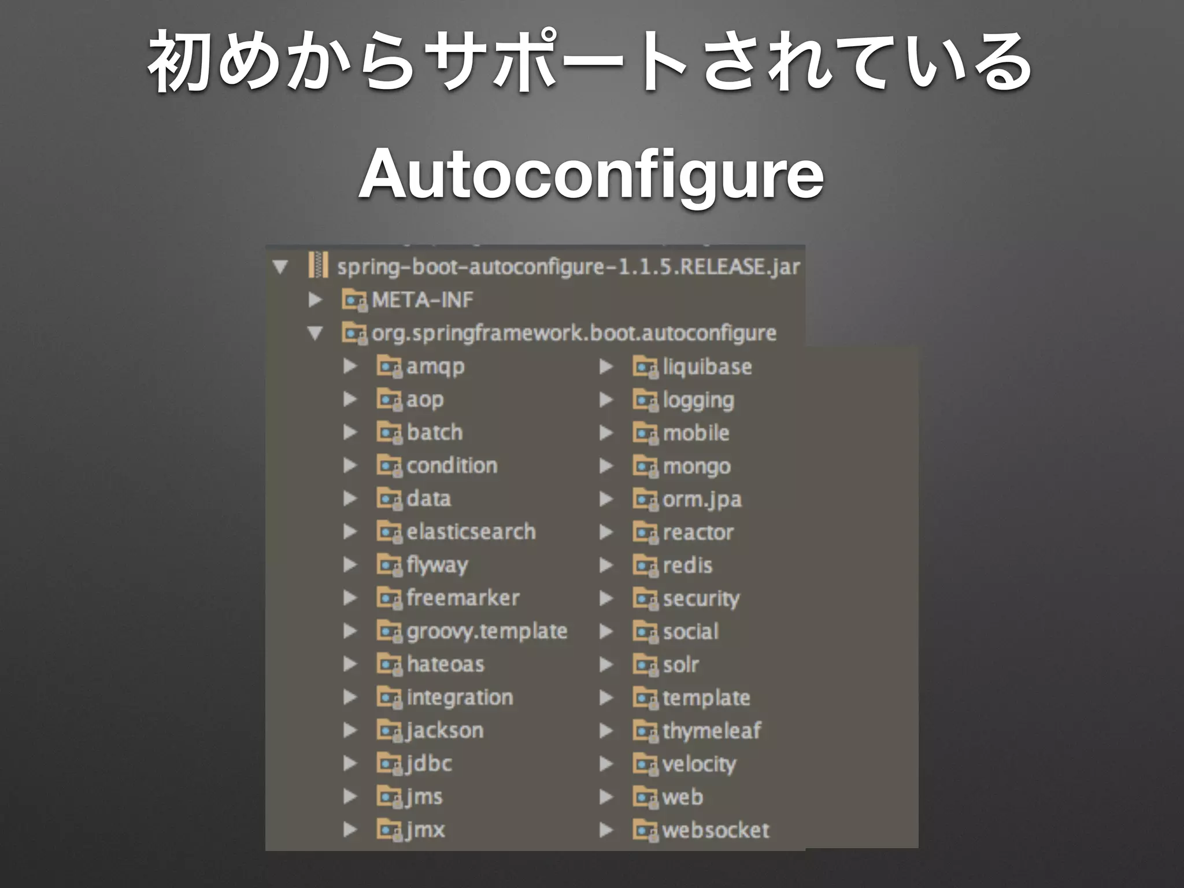The height and width of the screenshot is (888, 1184).
Task: Select the batch package name
Action: pyautogui.click(x=435, y=432)
